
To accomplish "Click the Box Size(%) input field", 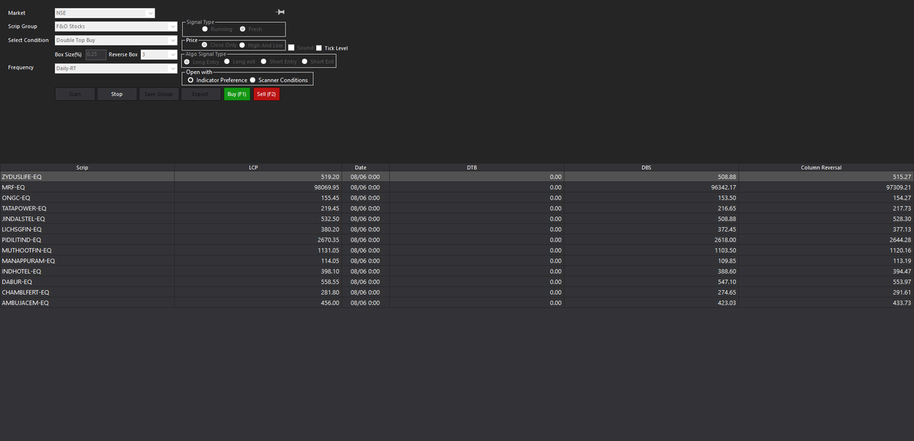I will coord(96,55).
